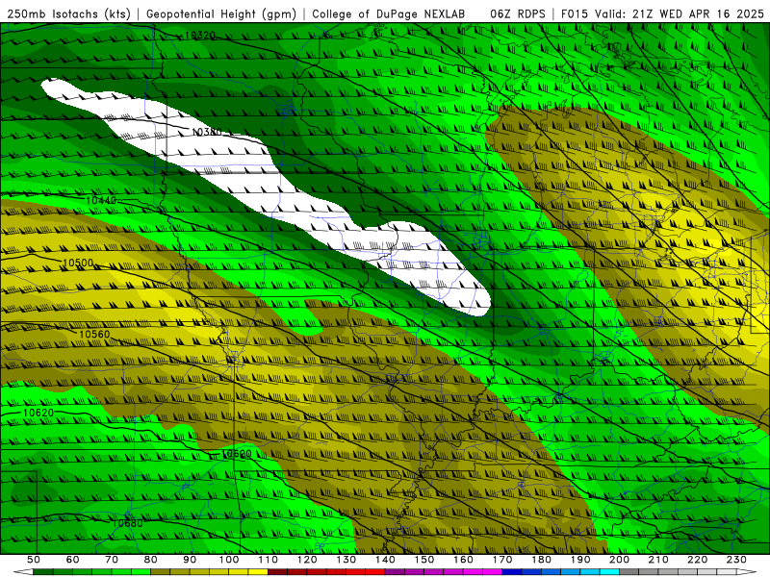
Task: Click the 200 value on the color scale
Action: click(x=619, y=560)
